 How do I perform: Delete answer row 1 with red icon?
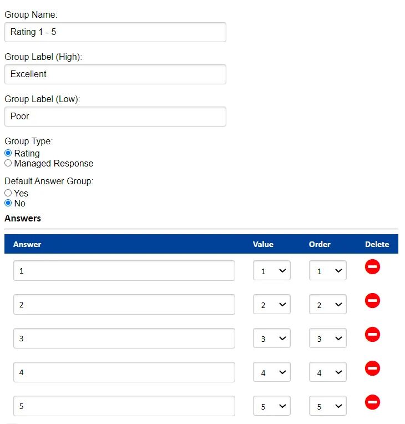tap(372, 266)
